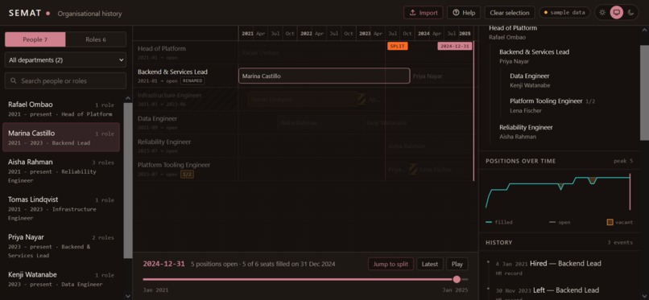649x300 pixels.
Task: Click the SEMAT logo
Action: click(x=25, y=13)
